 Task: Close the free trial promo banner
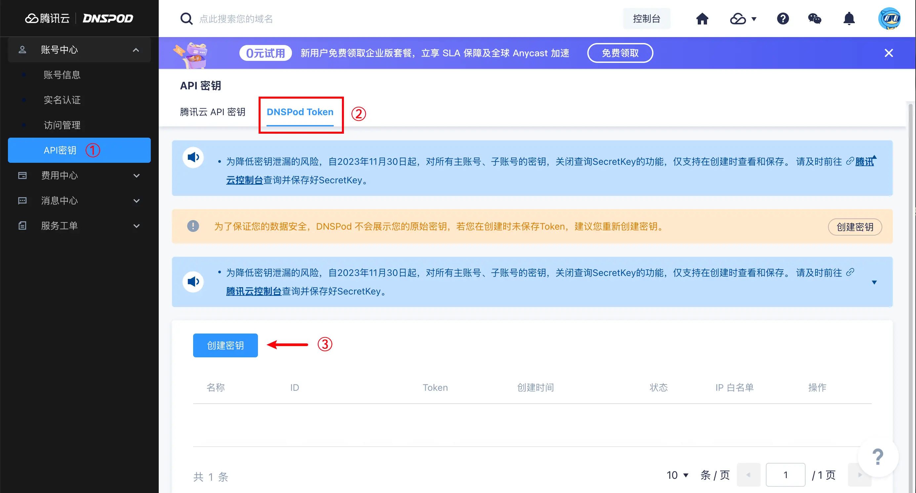click(888, 53)
